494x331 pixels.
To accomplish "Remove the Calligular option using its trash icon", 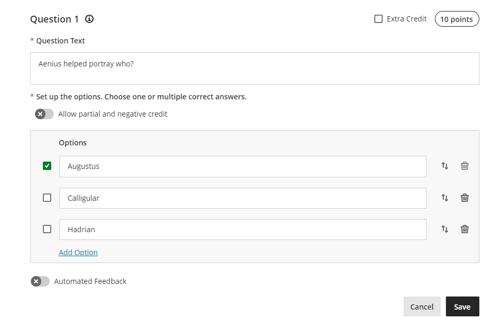I will 465,198.
